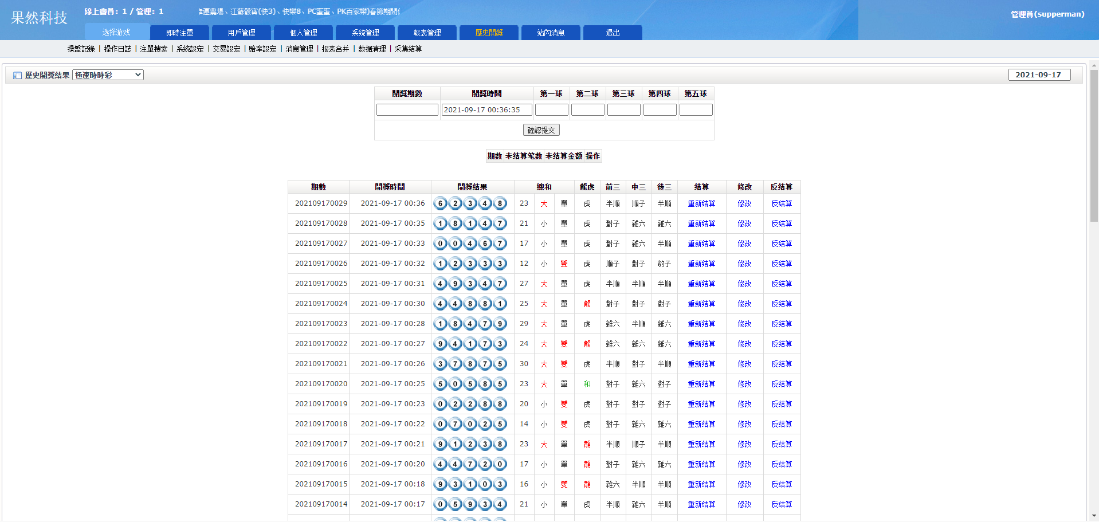The image size is (1099, 522).
Task: Open 系統設定 submenu link
Action: (190, 49)
